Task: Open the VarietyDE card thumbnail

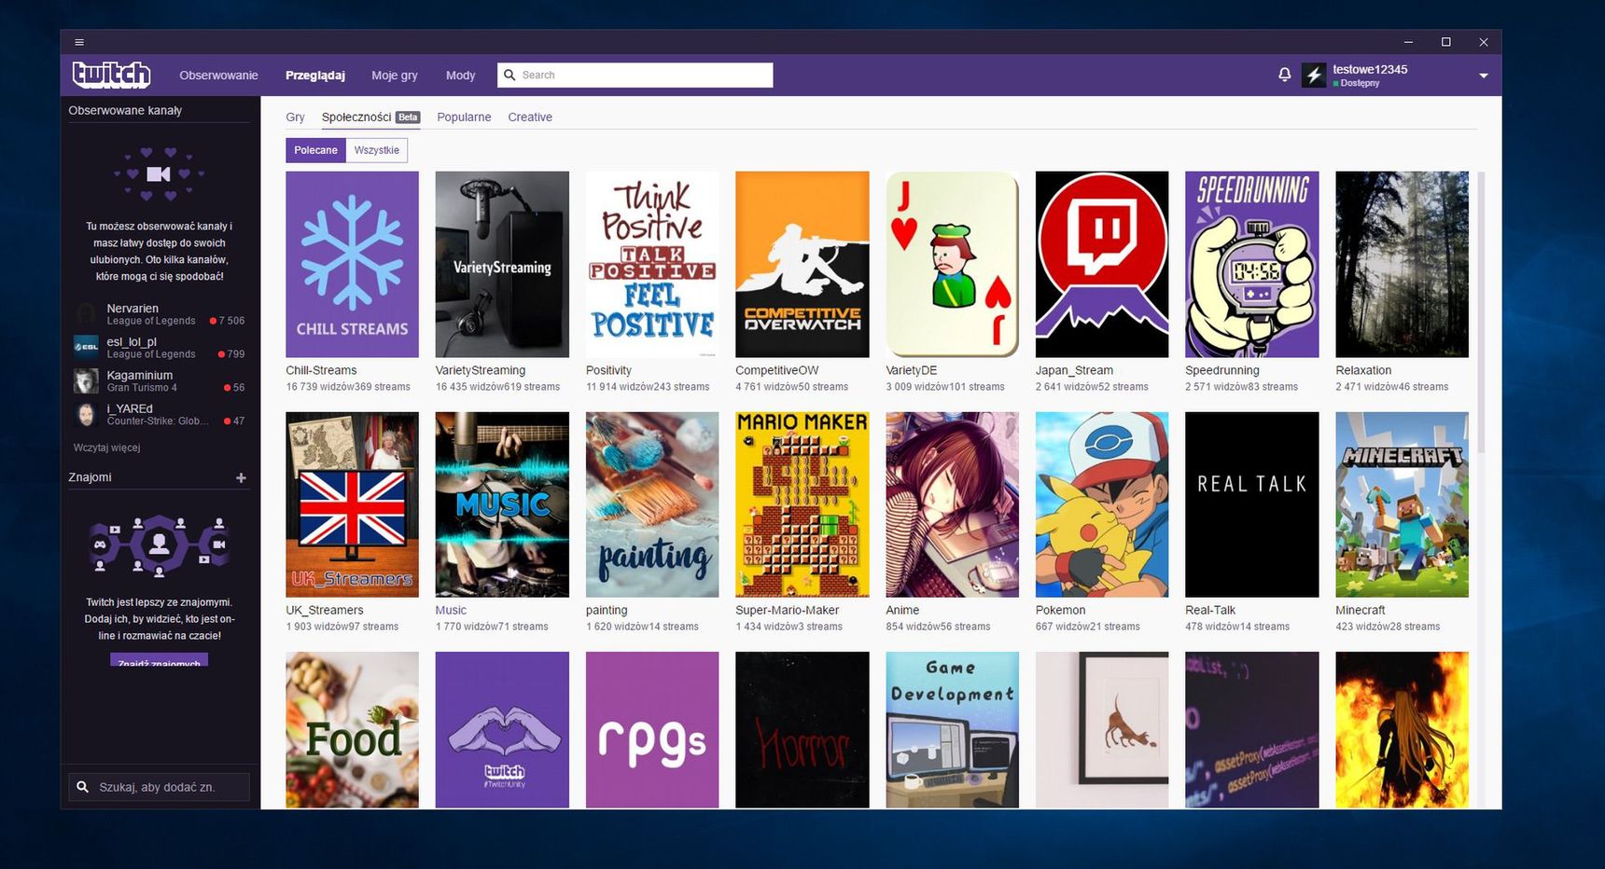Action: (x=952, y=264)
